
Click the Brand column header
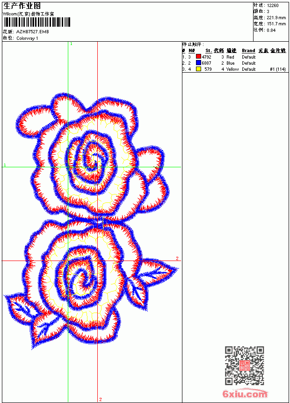[248, 51]
